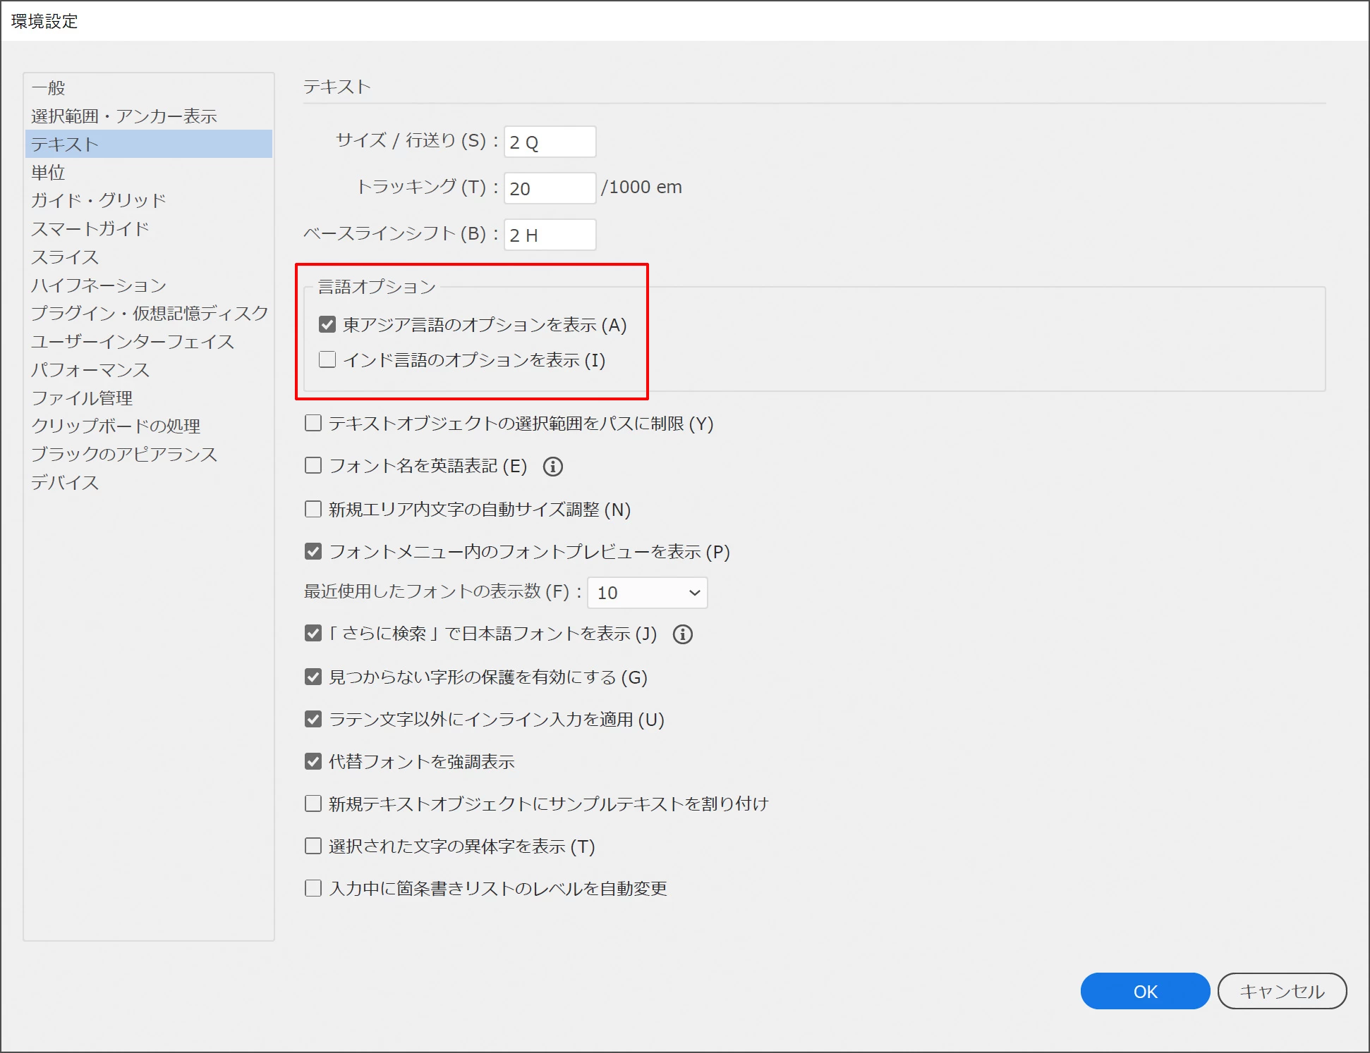Go to ユーザーインターフェイス settings
Screen dimensions: 1370x1053
133,342
